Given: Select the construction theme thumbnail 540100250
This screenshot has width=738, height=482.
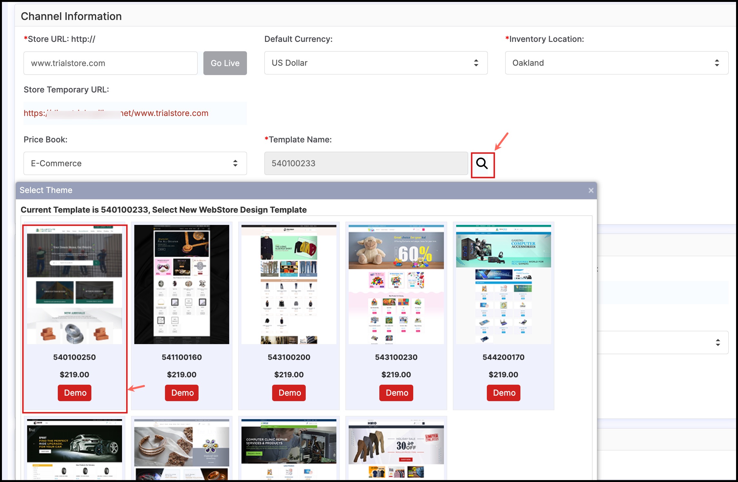Looking at the screenshot, I should click(75, 284).
